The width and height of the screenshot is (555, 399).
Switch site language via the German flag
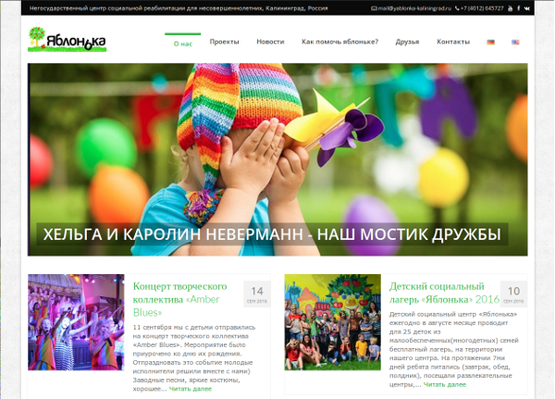pyautogui.click(x=490, y=43)
